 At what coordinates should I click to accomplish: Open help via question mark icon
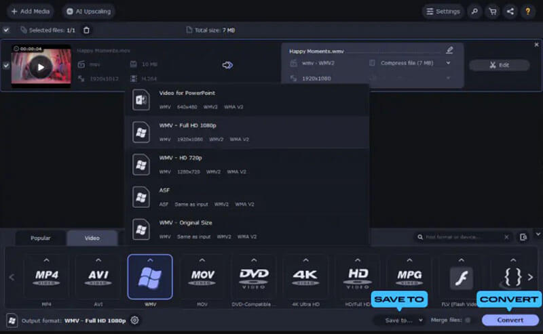tap(528, 12)
